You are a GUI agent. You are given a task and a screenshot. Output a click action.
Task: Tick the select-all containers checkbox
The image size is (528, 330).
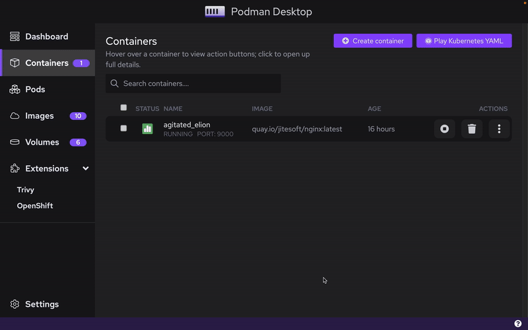[123, 108]
